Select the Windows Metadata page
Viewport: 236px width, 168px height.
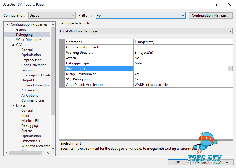[35, 146]
